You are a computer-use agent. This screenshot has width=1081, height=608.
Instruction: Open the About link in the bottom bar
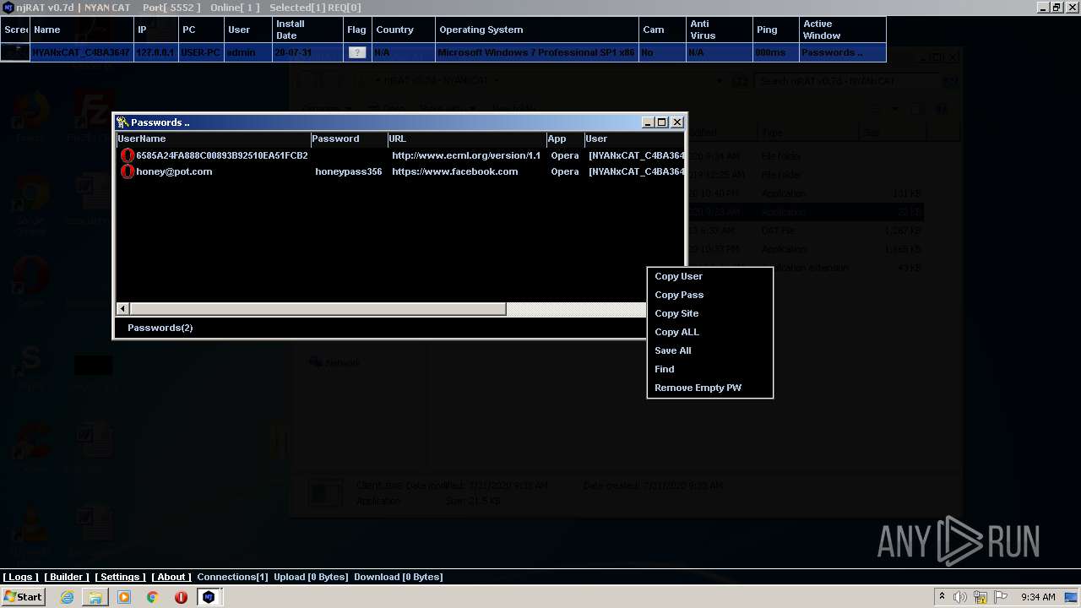point(171,577)
